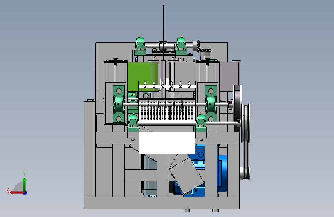This screenshot has height=217, width=334.
Task: Select the tilted gray chute below the white plate
Action: (x=186, y=173)
